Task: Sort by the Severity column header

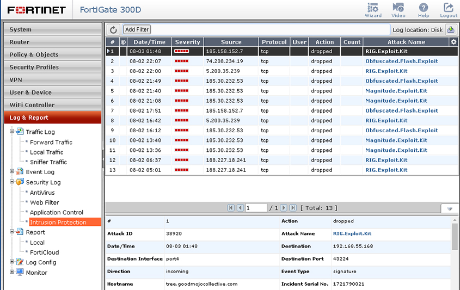Action: [x=187, y=42]
